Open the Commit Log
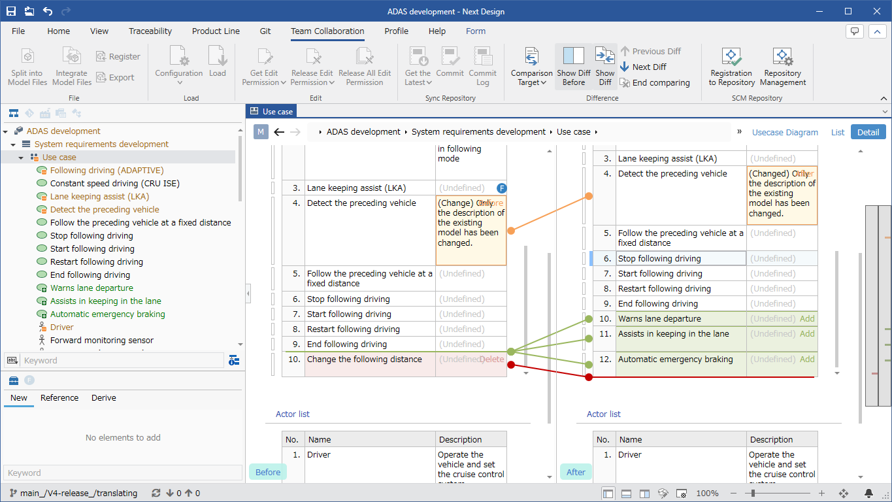The height and width of the screenshot is (502, 892). coord(482,66)
